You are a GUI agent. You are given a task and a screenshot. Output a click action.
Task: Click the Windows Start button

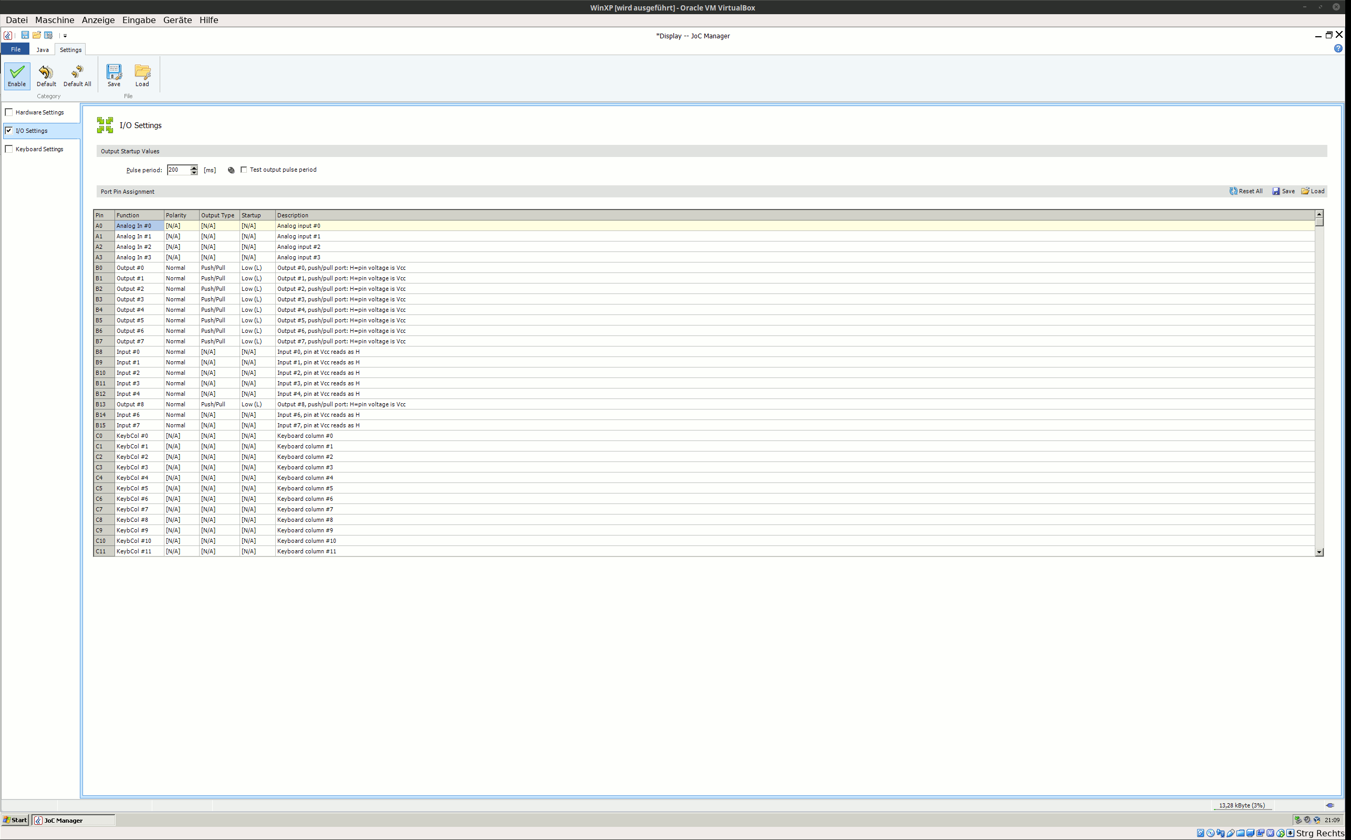(15, 820)
